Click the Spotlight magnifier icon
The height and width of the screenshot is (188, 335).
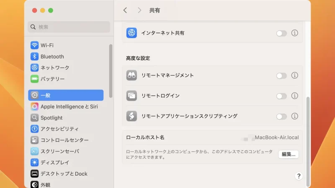[34, 118]
